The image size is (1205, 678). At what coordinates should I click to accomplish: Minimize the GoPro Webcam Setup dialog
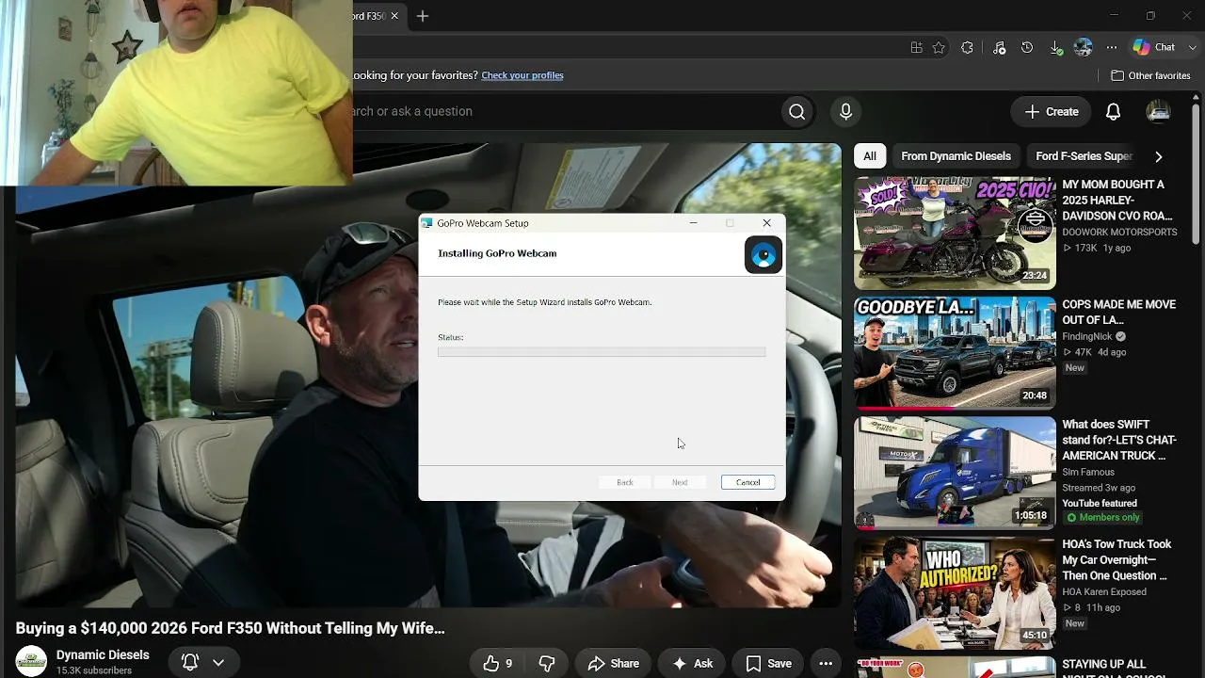[693, 223]
